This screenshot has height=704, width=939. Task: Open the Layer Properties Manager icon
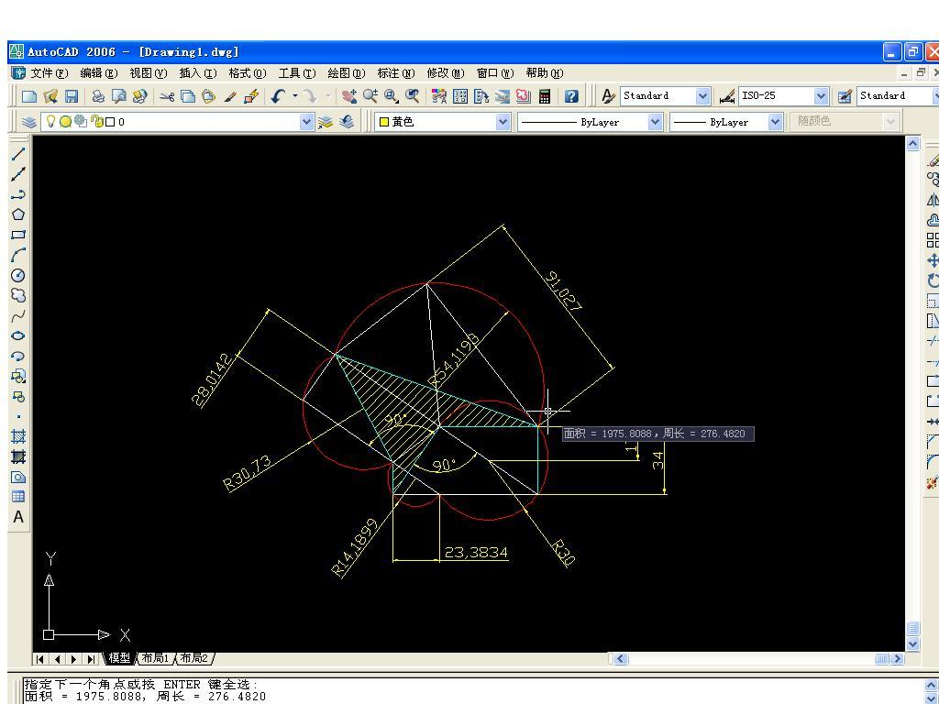pyautogui.click(x=28, y=122)
